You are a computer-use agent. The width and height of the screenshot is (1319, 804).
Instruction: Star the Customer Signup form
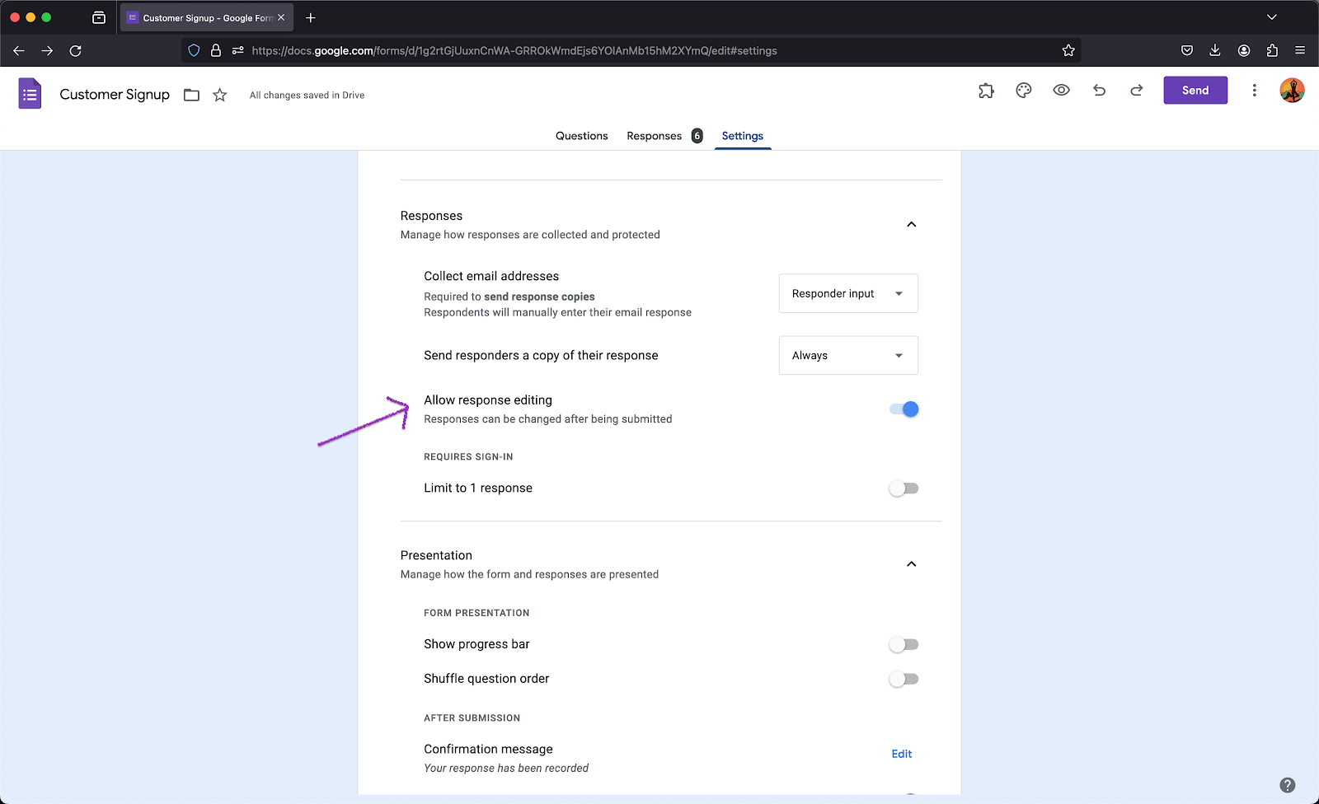(x=219, y=95)
